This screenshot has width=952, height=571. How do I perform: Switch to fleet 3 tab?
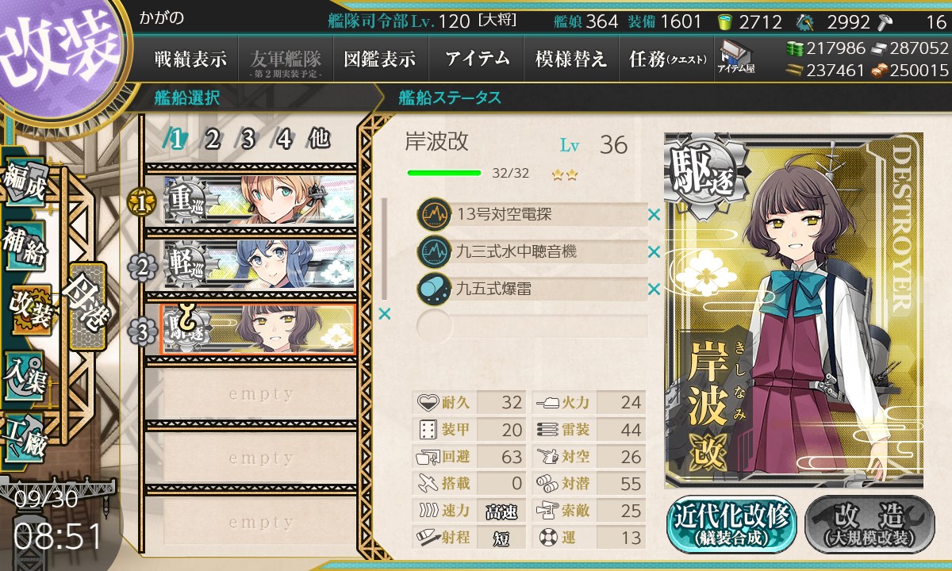248,140
